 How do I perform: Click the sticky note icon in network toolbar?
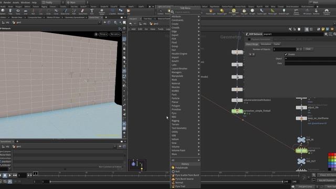(x=323, y=29)
